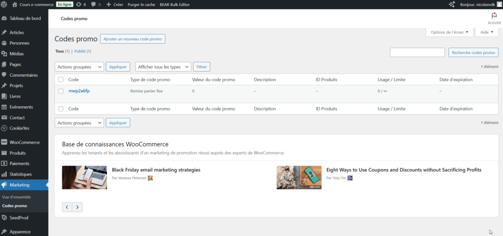Click the Vanessa Petersen author avatar
Image resolution: width=503 pixels, height=236 pixels.
click(x=150, y=178)
